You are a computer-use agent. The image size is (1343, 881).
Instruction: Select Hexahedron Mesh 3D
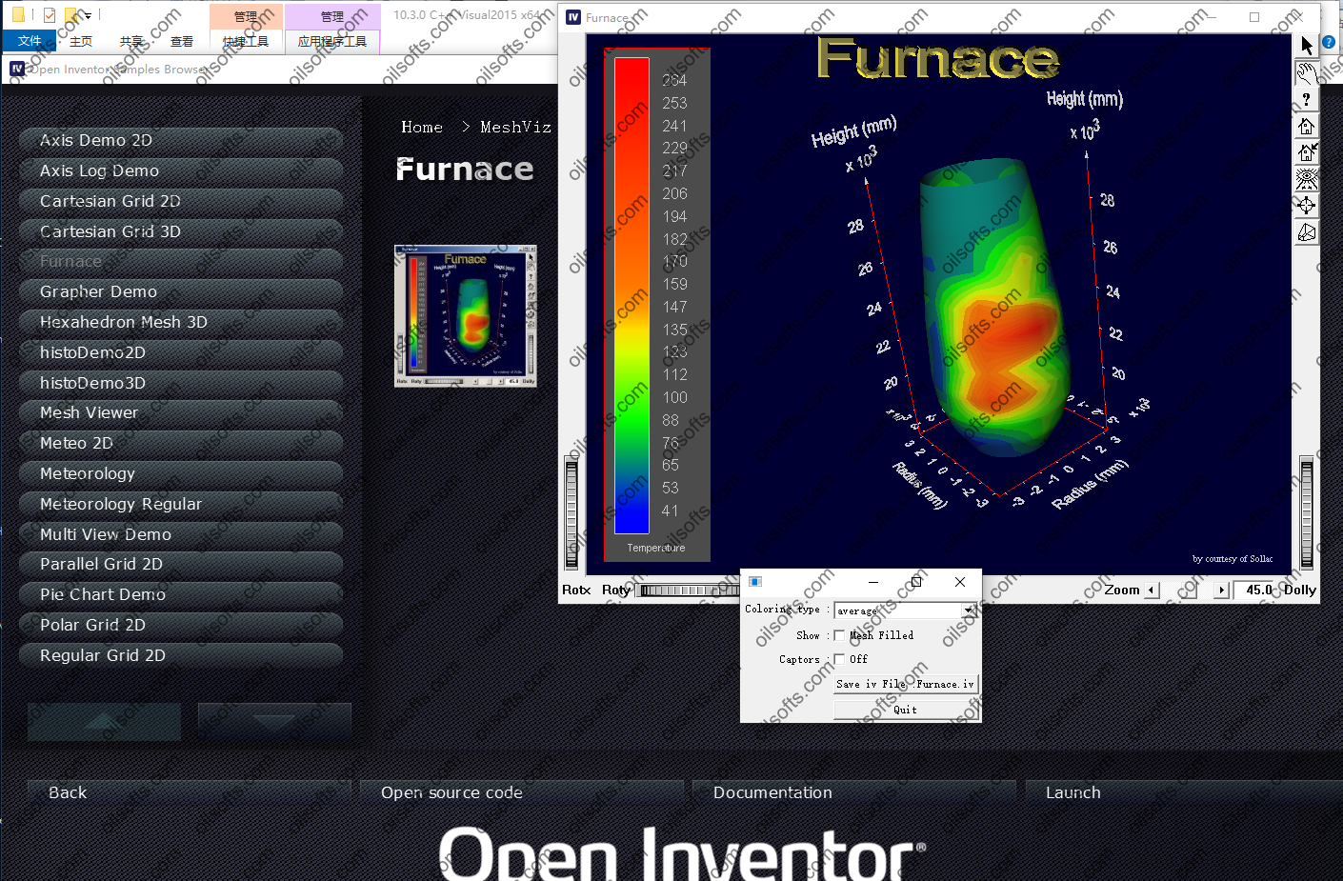pos(181,322)
